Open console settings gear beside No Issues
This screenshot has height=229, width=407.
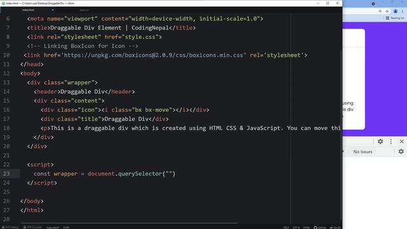click(401, 151)
